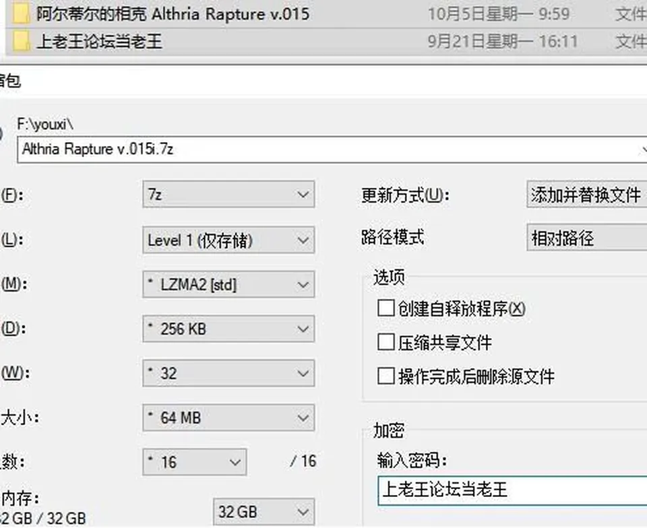Open the 添加并替换文件 update mode dropdown
Image resolution: width=647 pixels, height=528 pixels.
pos(587,195)
